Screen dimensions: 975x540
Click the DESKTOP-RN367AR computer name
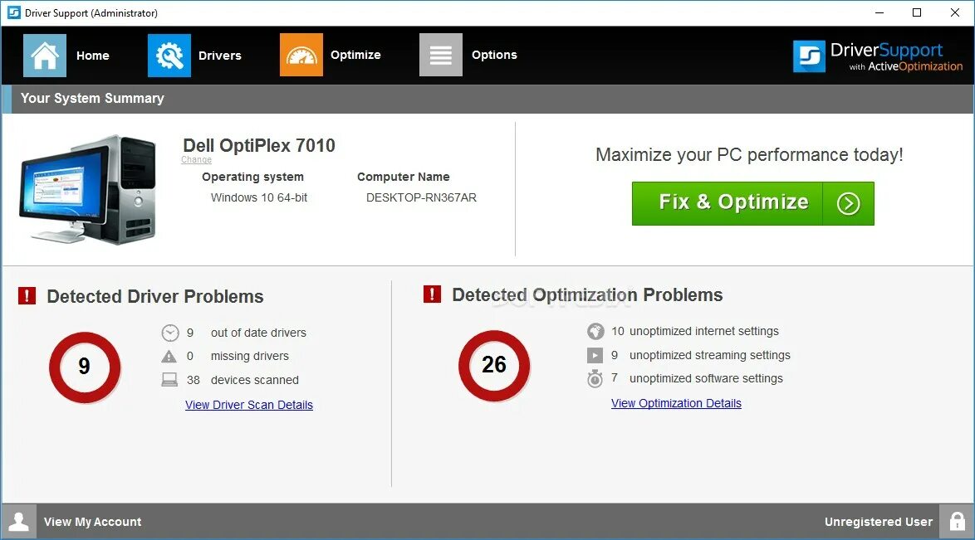421,197
